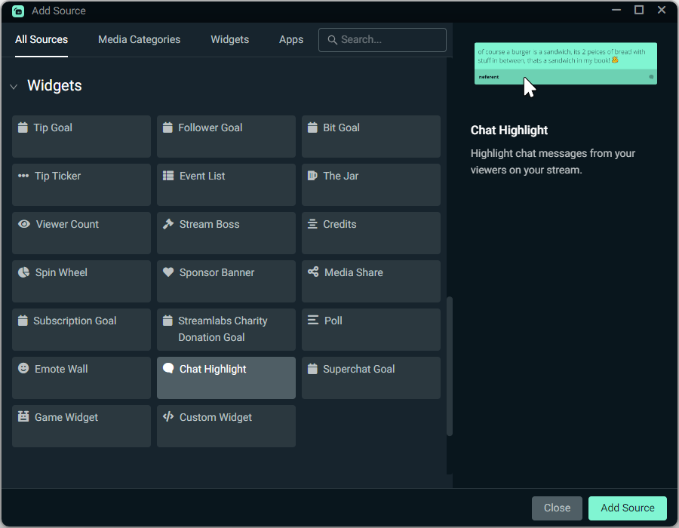Click the Close button
679x528 pixels.
pos(557,508)
